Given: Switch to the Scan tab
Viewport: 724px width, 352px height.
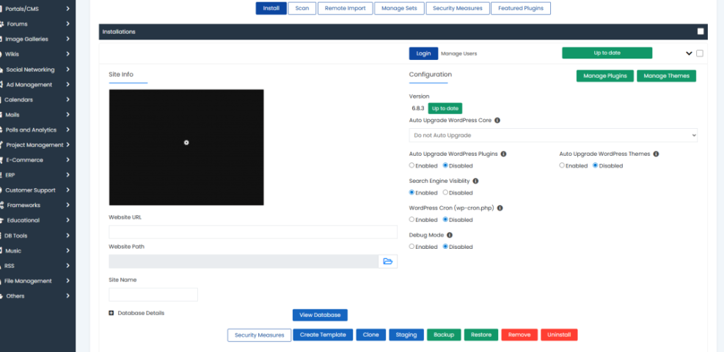Looking at the screenshot, I should pyautogui.click(x=302, y=8).
